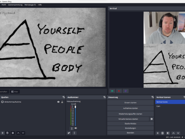Click Beenden button to quit
This screenshot has height=139, width=185.
click(x=131, y=133)
